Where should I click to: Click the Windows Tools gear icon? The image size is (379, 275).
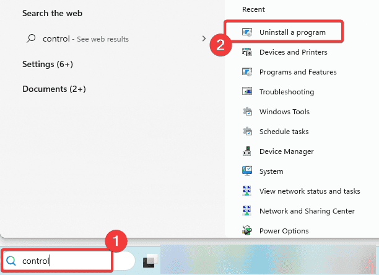point(247,112)
